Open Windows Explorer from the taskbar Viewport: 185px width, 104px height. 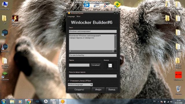[12, 101]
